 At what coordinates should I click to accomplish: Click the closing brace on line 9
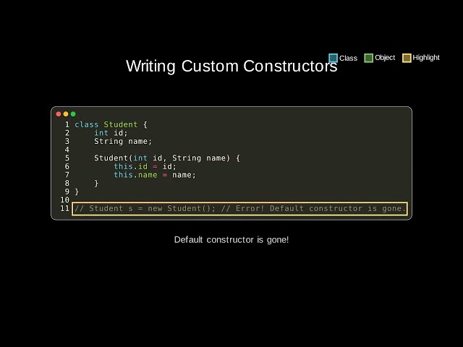(x=77, y=192)
